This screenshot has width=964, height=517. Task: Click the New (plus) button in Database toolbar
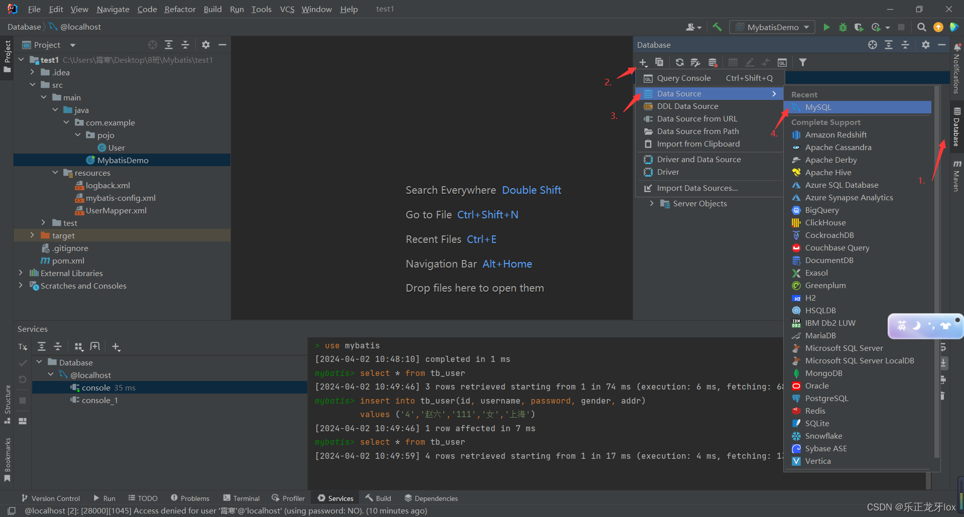click(x=643, y=62)
